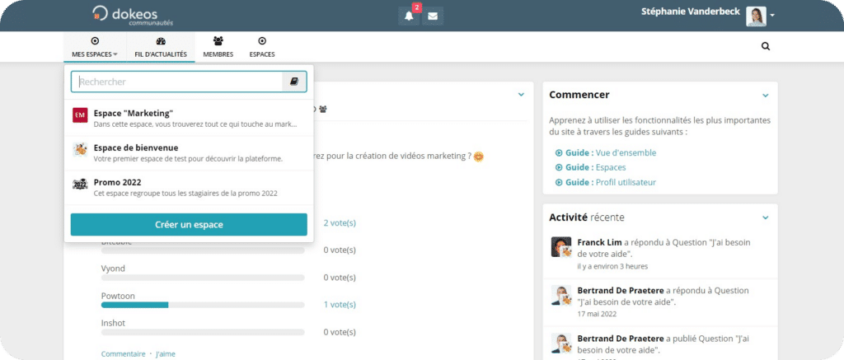Click the J'aime link
The width and height of the screenshot is (844, 360).
click(165, 354)
